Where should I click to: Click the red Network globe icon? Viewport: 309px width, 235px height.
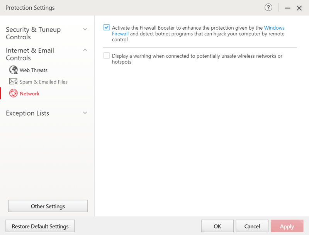click(x=14, y=93)
